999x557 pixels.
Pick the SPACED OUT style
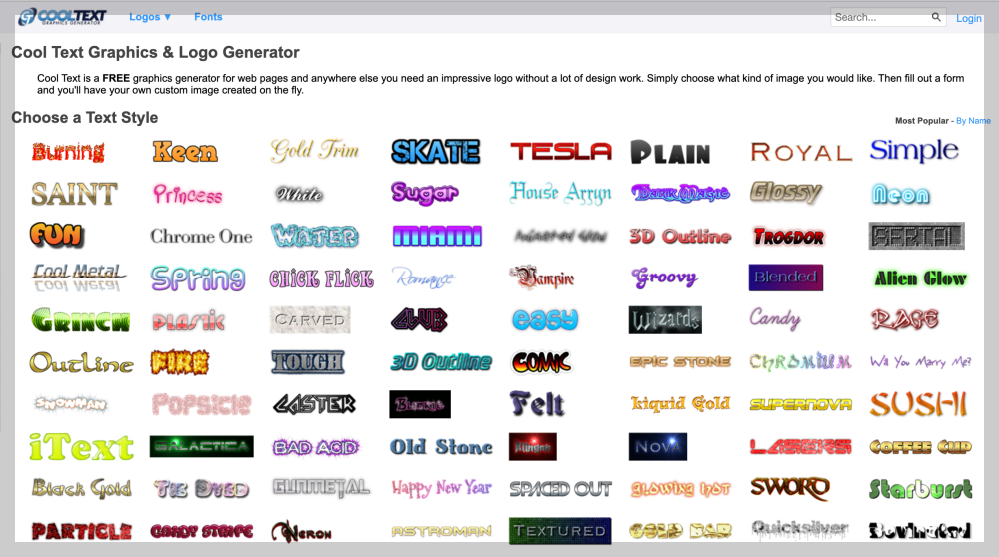561,489
